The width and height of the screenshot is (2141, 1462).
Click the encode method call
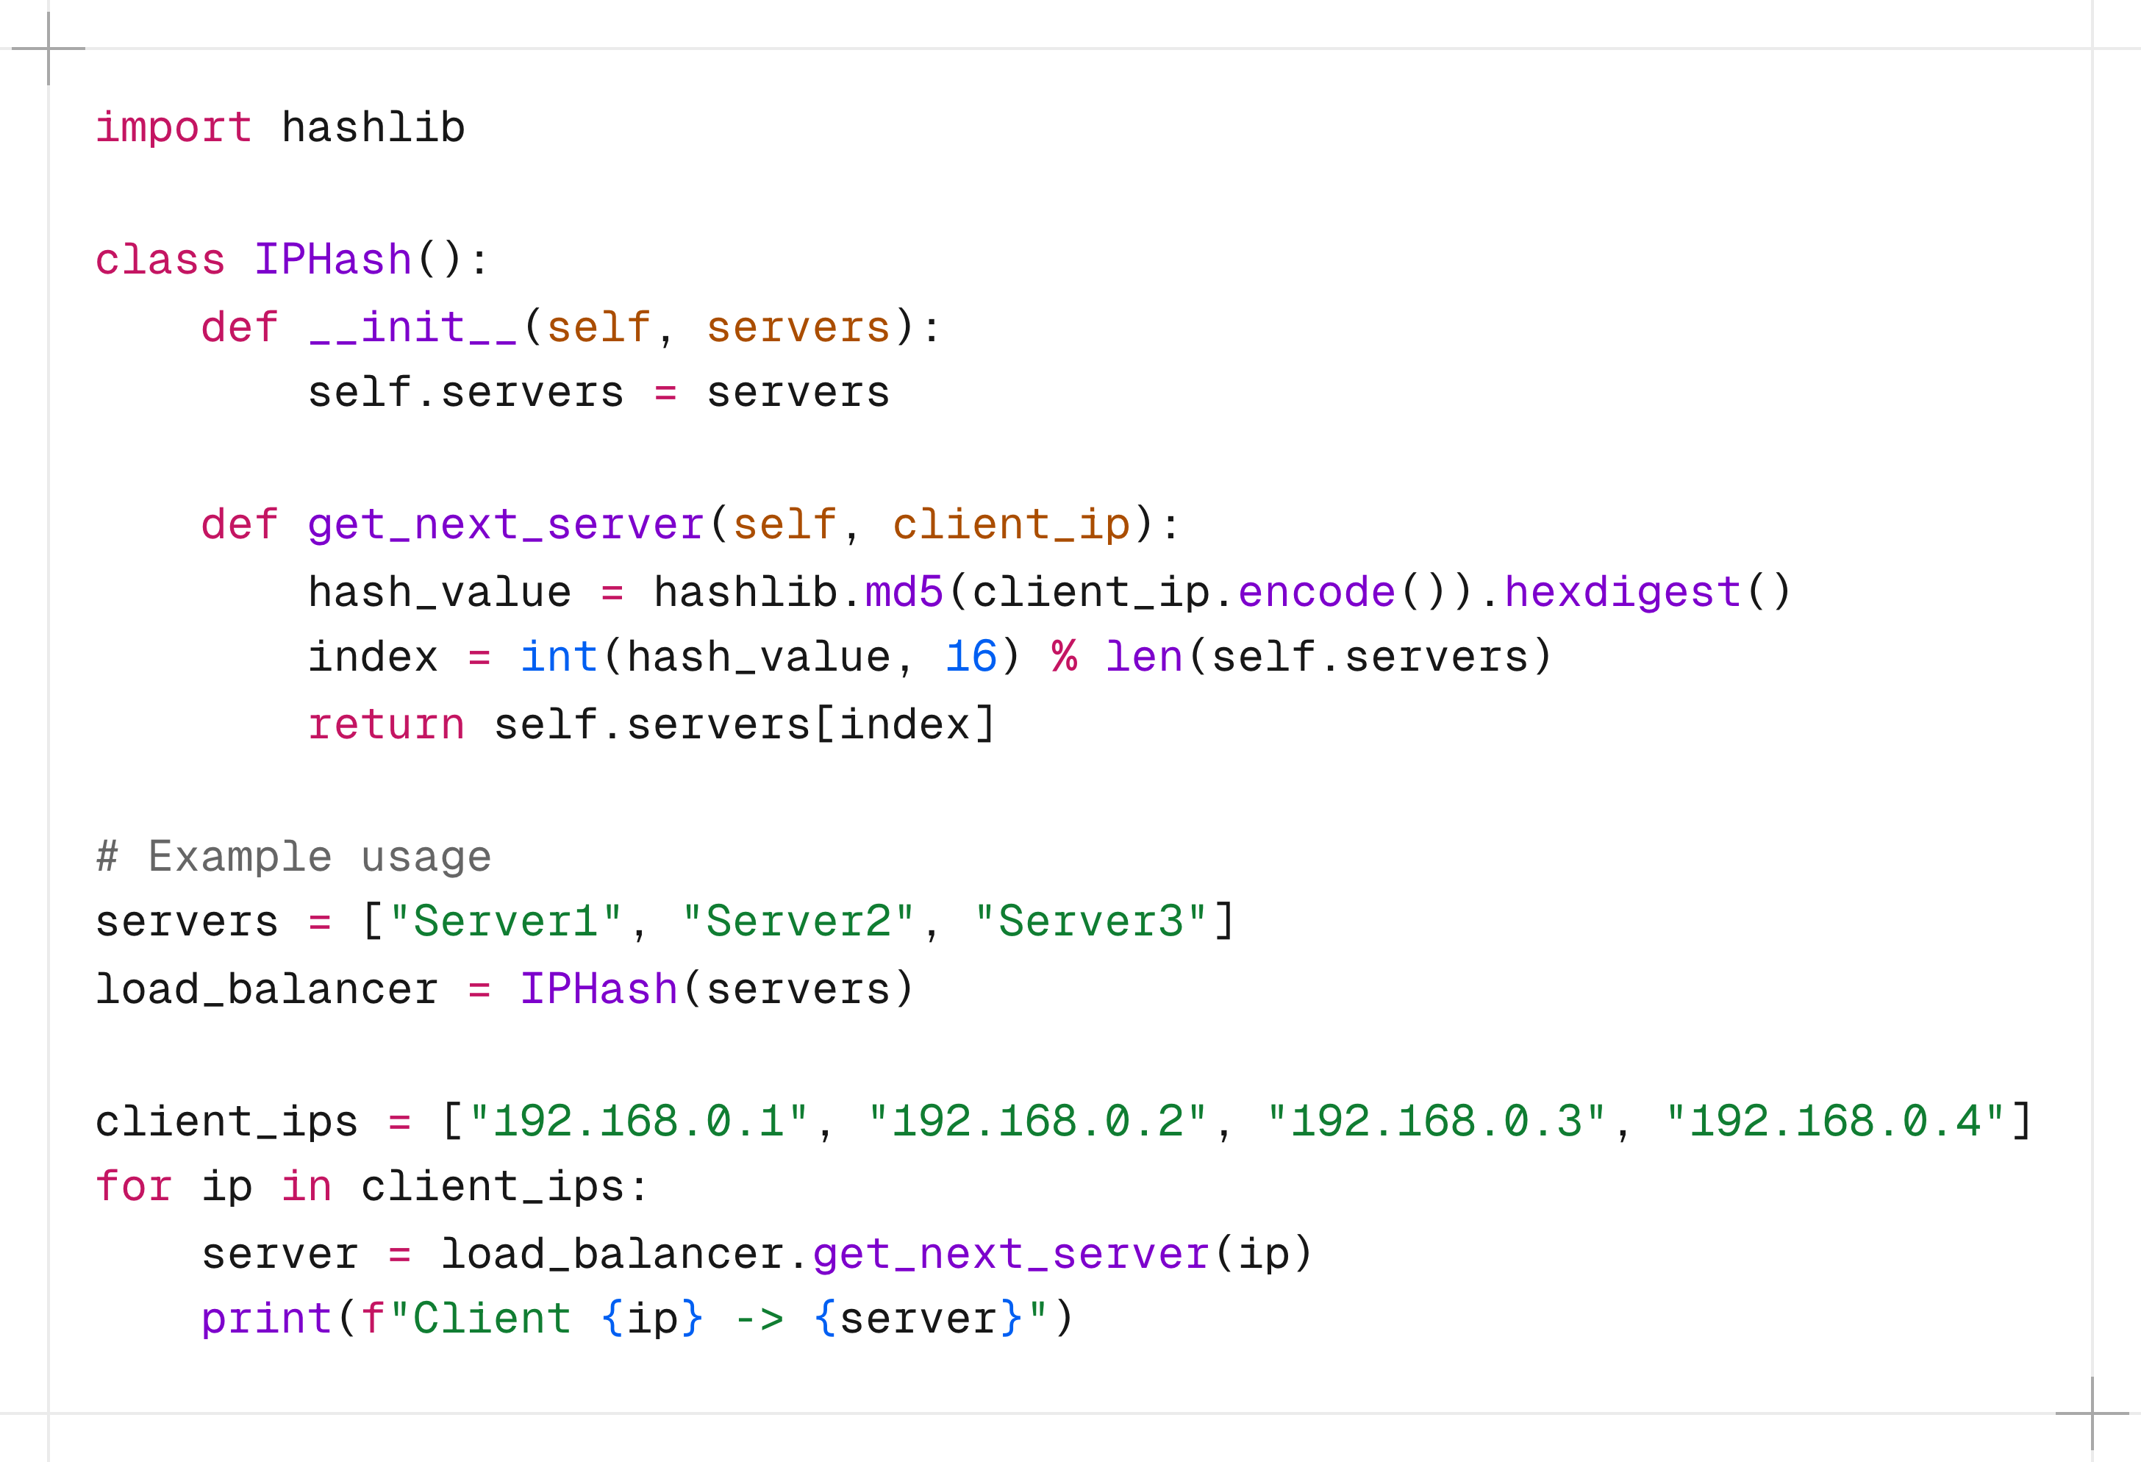(1317, 591)
